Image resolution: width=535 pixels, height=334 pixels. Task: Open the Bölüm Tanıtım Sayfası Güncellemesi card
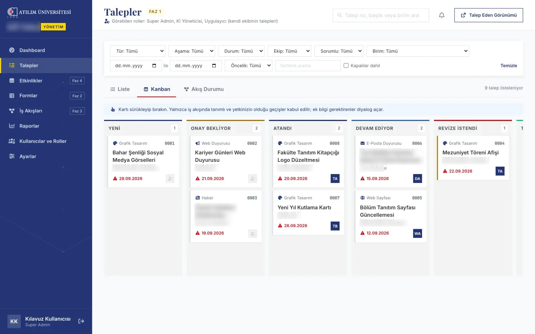coord(391,216)
